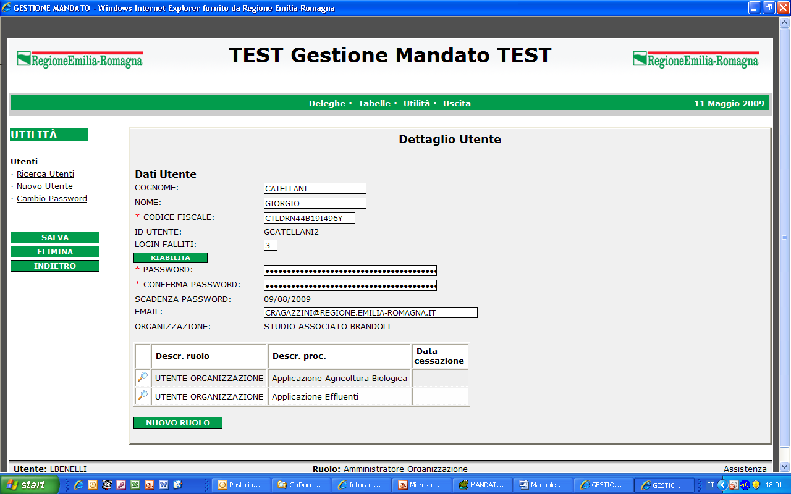The image size is (791, 494).
Task: Focus the NOME input field
Action: point(315,203)
